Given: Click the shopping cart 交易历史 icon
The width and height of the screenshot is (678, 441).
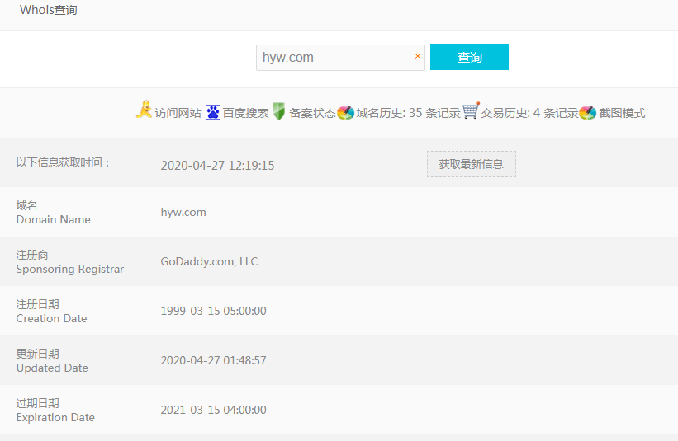Looking at the screenshot, I should (471, 111).
